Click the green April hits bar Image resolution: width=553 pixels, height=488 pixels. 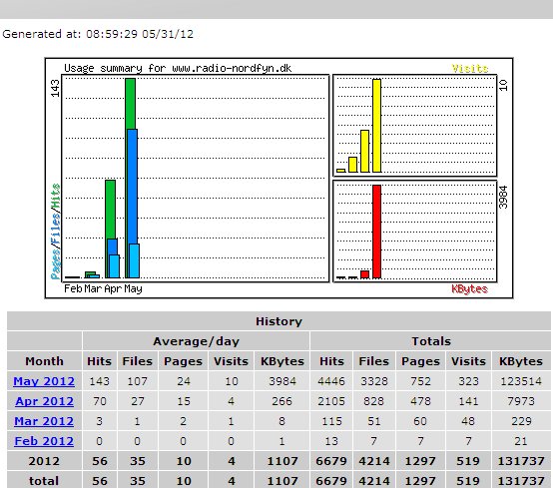[110, 210]
